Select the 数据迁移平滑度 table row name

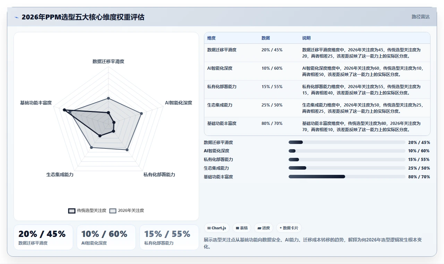[222, 50]
